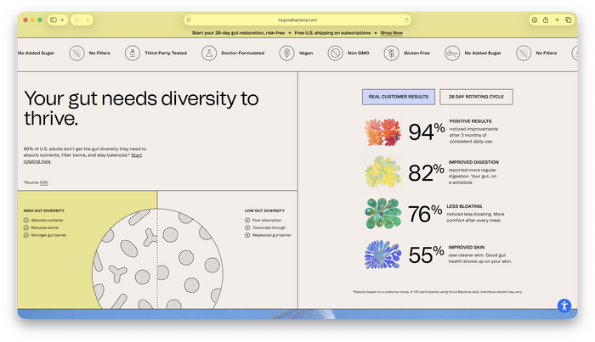Screen dimensions: 595x342
Task: Click the Share icon in the toolbar
Action: (546, 20)
